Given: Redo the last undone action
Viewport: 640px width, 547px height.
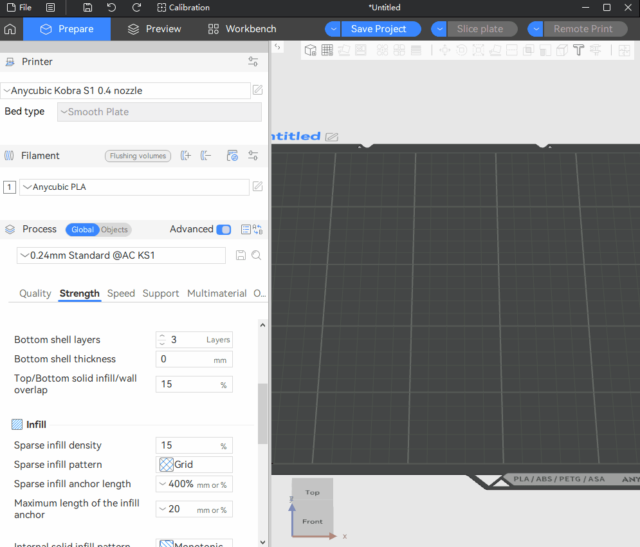Looking at the screenshot, I should coord(137,7).
